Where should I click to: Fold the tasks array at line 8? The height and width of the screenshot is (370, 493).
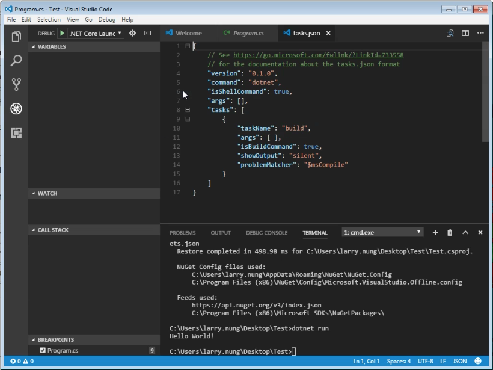coord(188,110)
